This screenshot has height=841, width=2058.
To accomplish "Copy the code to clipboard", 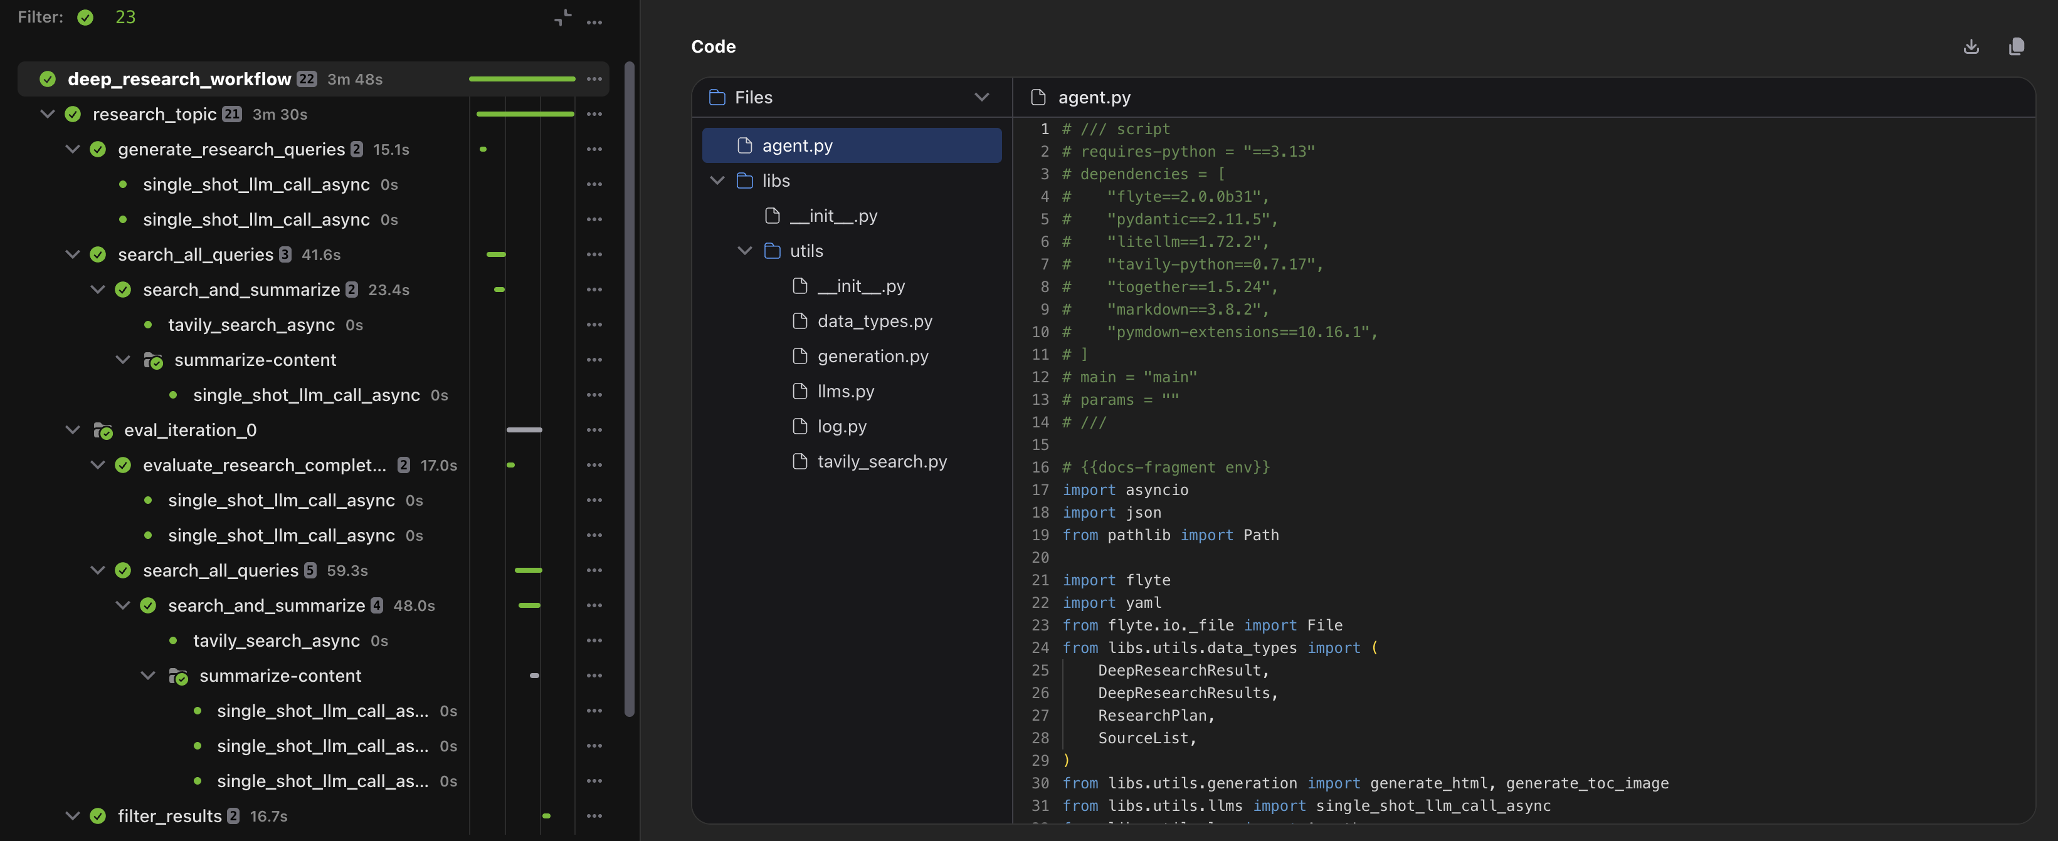I will 2017,46.
